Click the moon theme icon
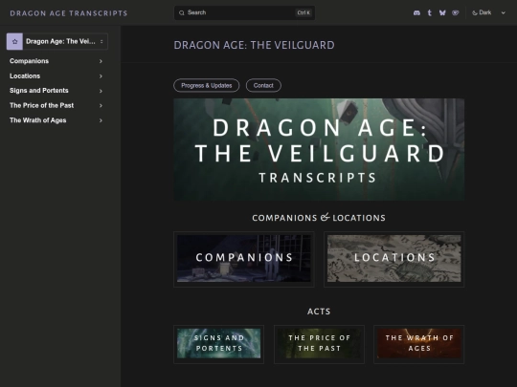This screenshot has height=387, width=517. (x=475, y=12)
